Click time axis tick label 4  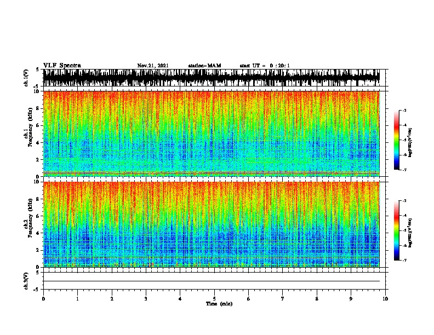[180, 299]
